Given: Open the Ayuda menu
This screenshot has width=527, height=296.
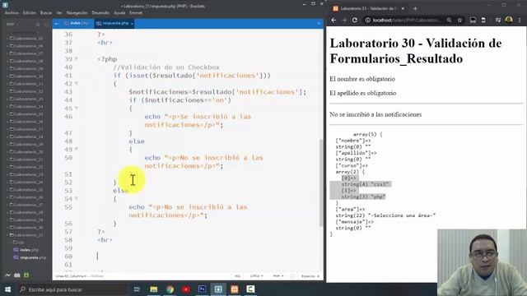Looking at the screenshot, I should point(119,13).
